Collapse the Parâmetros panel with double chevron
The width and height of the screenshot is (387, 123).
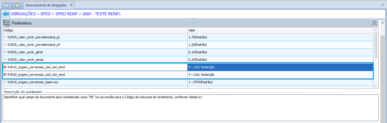[375, 23]
